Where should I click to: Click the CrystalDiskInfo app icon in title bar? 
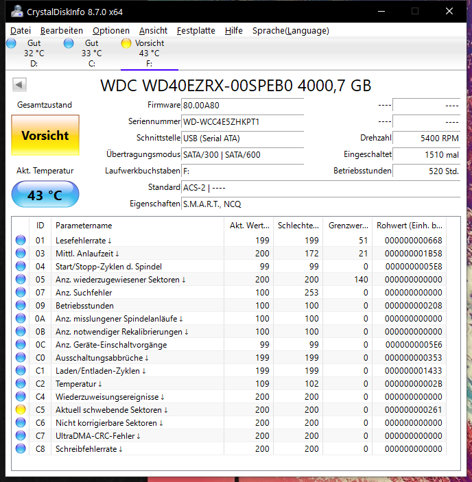click(17, 12)
